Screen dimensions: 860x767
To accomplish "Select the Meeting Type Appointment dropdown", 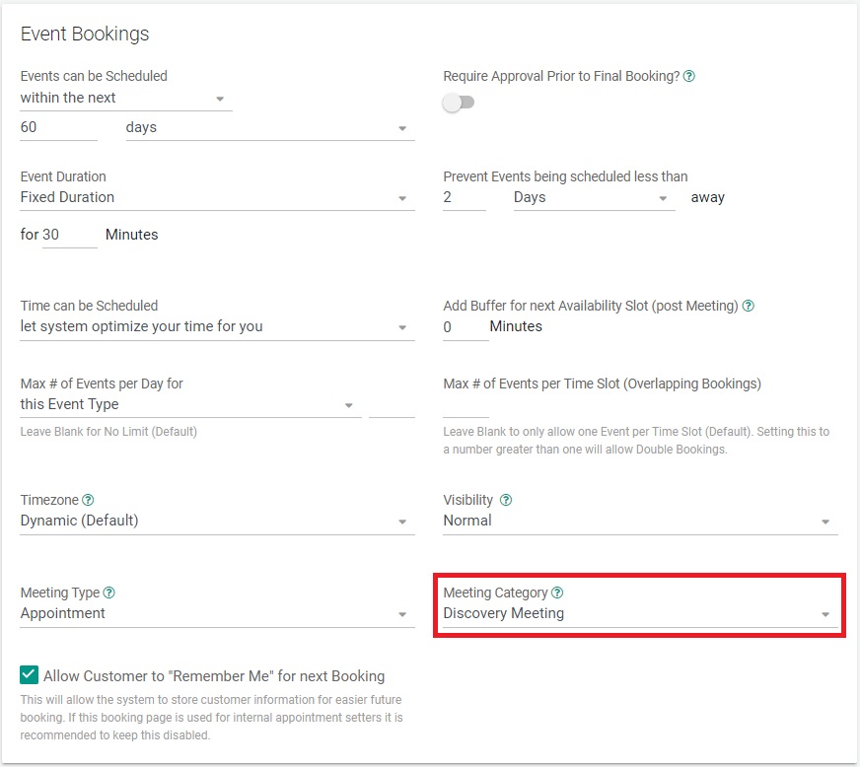I will point(217,614).
